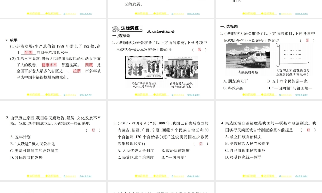Click the 基础知识过关 subtitle beside 达标演练
The image size is (322, 193).
161,32
